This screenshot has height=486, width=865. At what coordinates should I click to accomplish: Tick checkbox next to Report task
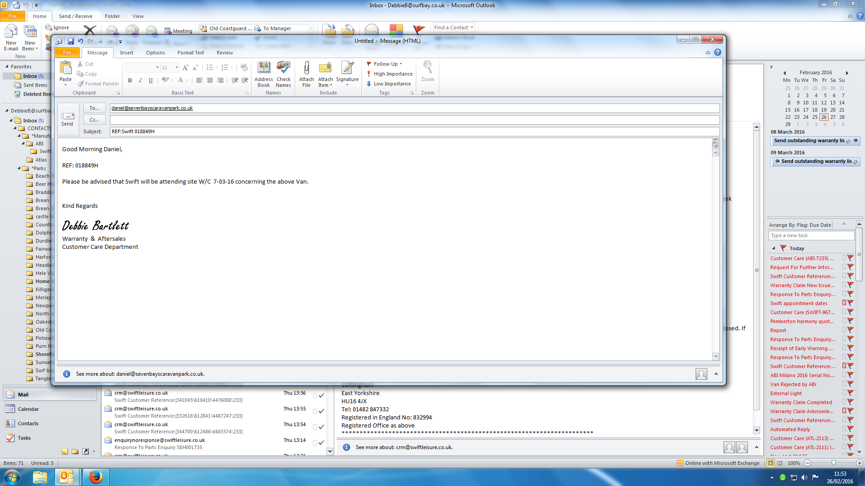[x=844, y=330]
